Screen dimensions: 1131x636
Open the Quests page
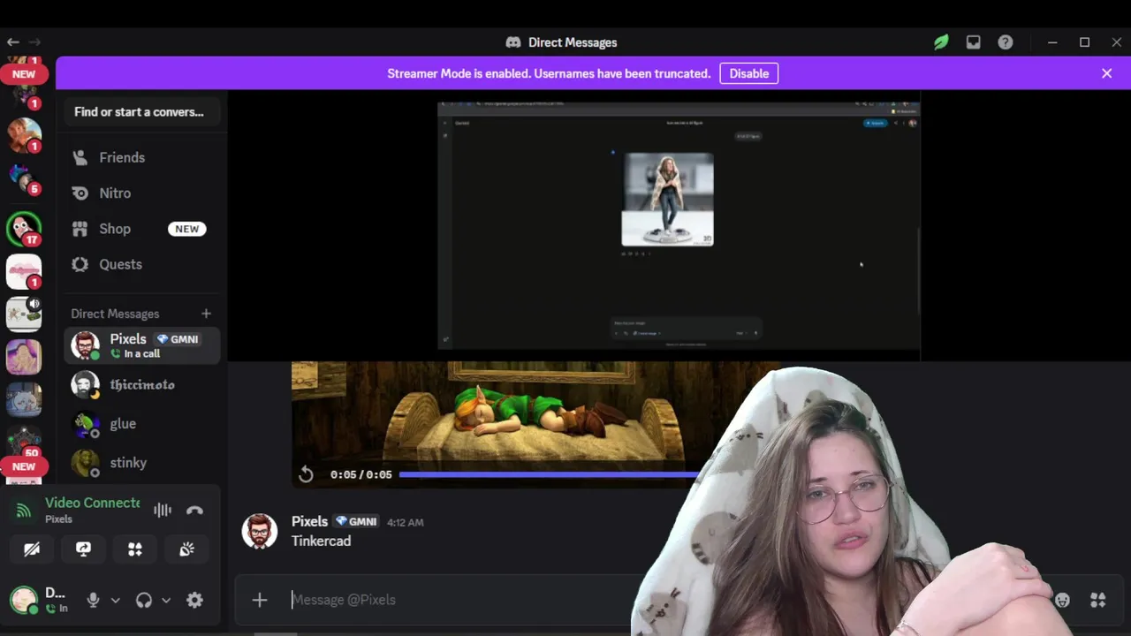pos(141,264)
